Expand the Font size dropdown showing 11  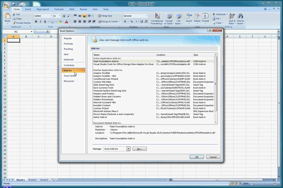coord(60,16)
